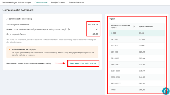
Task: Open the Online betalingen & uitbetalingen tab
Action: 16,3
